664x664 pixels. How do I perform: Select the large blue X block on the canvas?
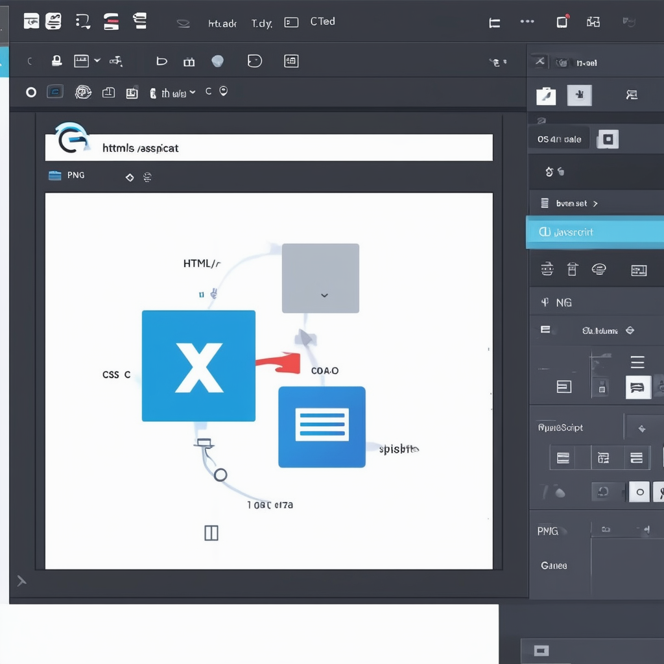198,366
